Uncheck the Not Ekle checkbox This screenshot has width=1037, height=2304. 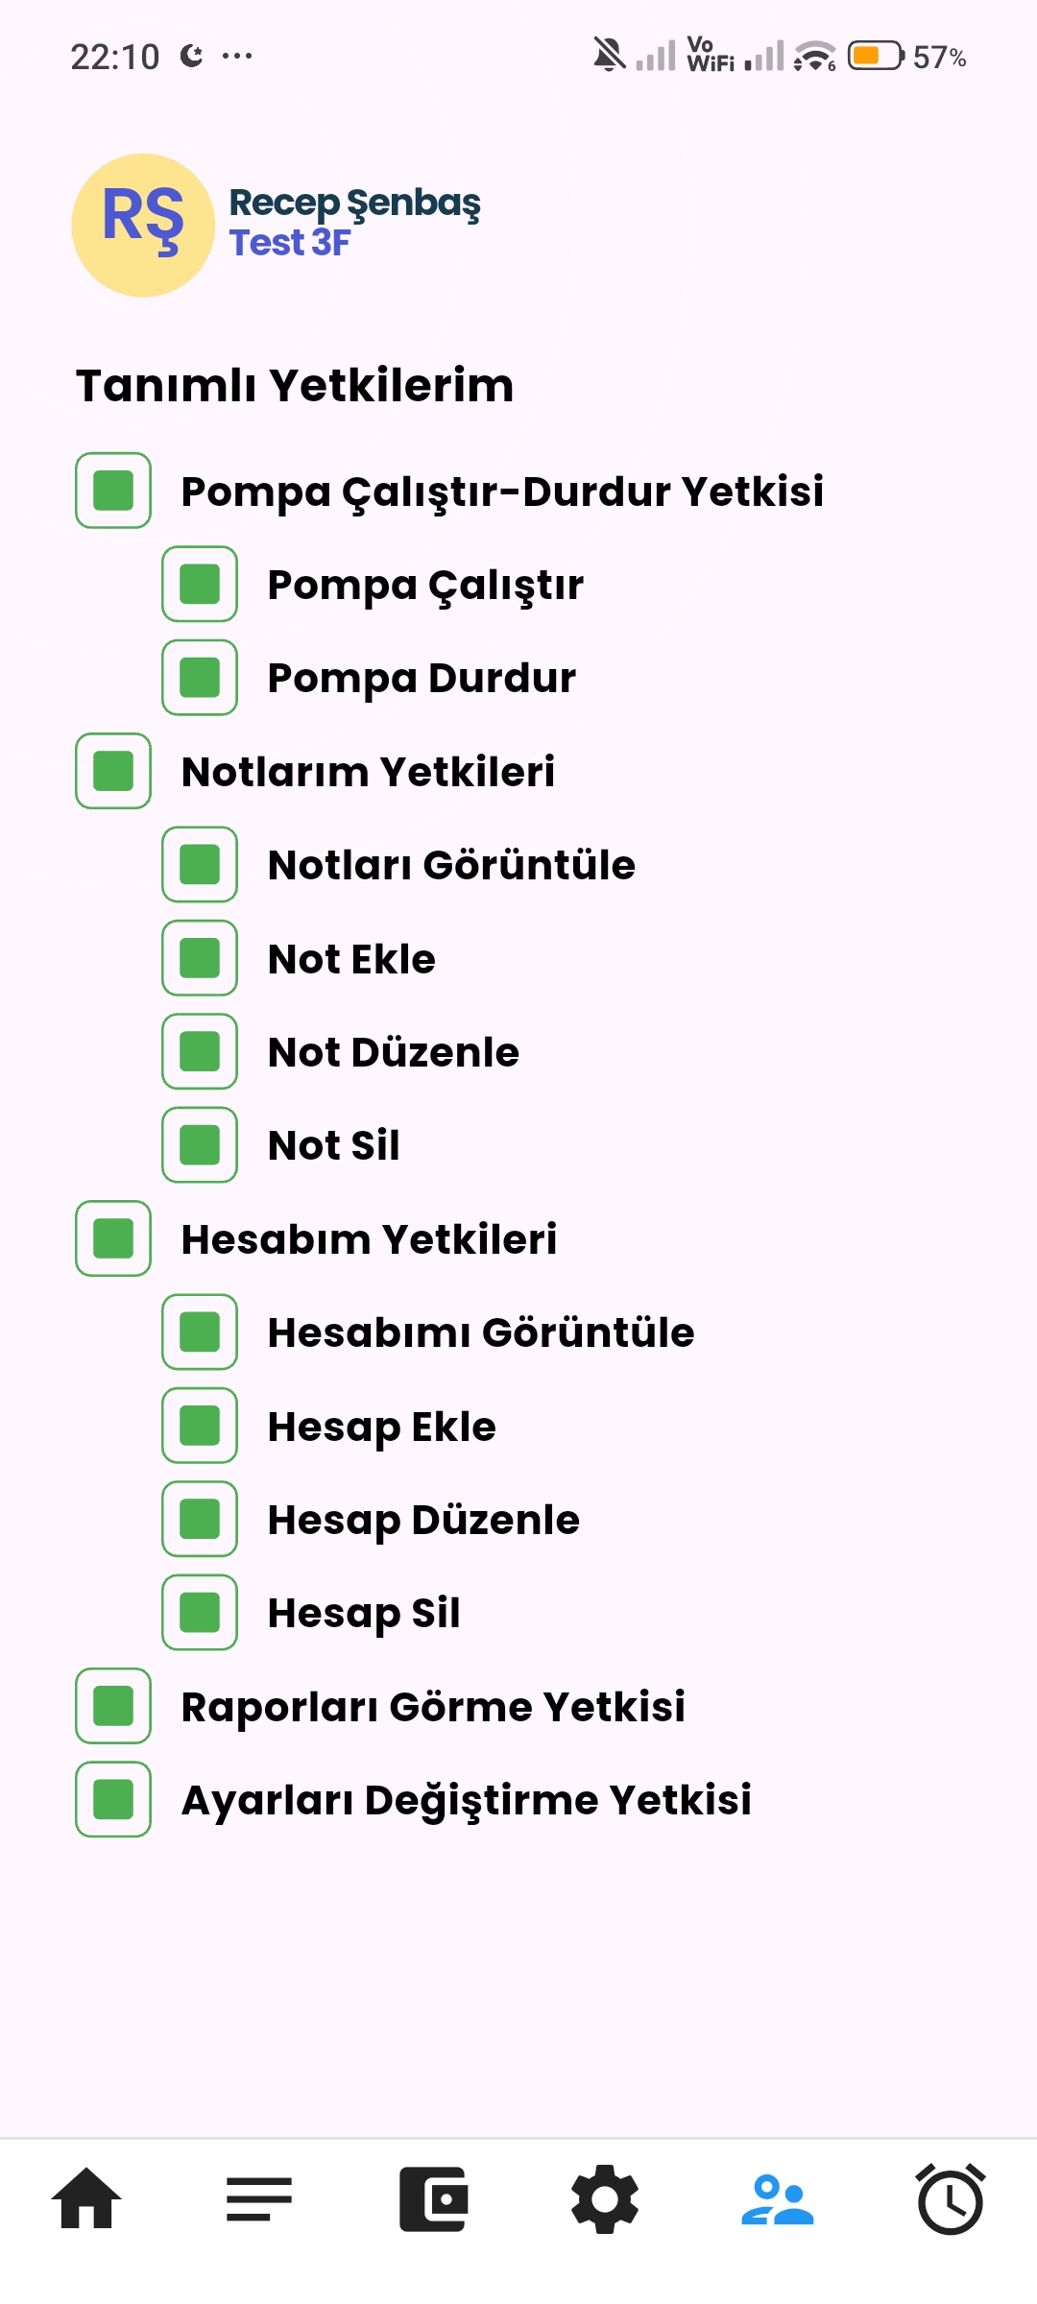199,959
